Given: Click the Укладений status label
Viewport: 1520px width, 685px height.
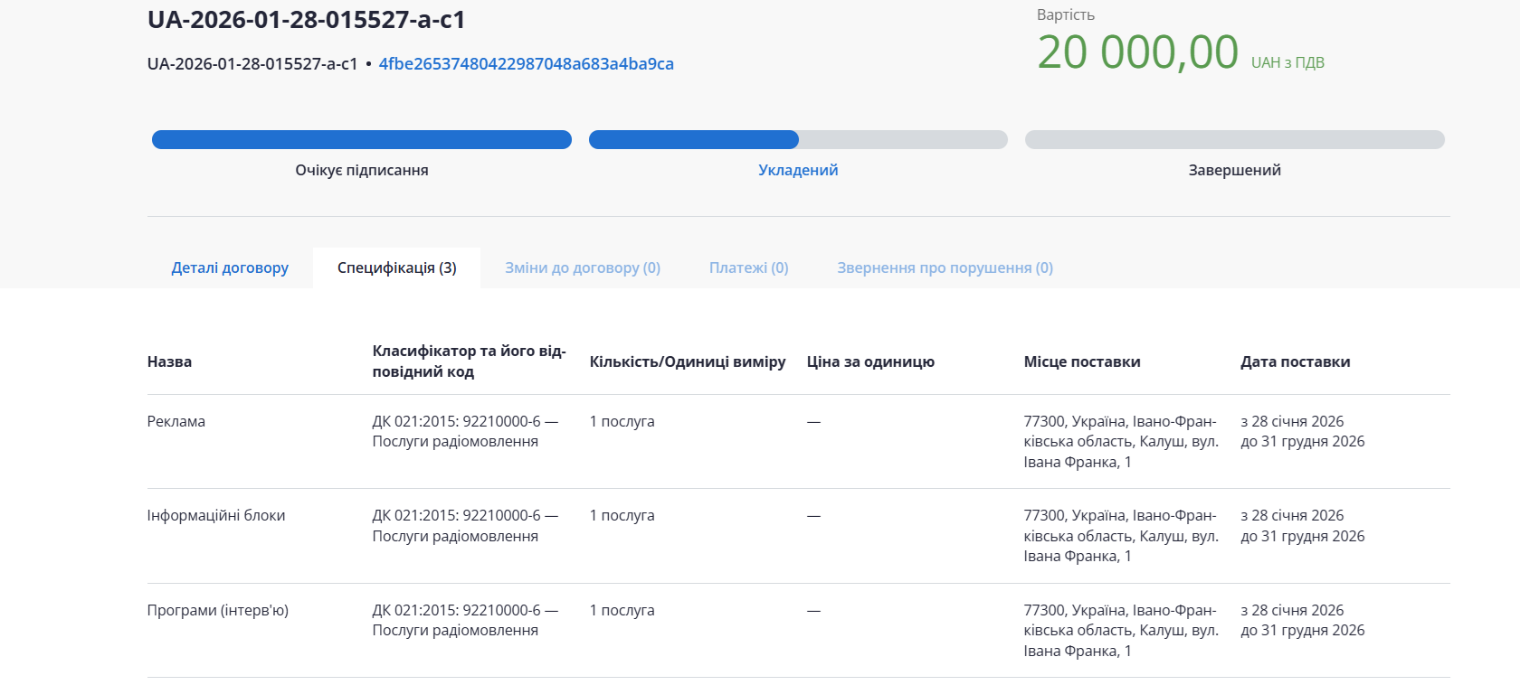Looking at the screenshot, I should point(797,170).
